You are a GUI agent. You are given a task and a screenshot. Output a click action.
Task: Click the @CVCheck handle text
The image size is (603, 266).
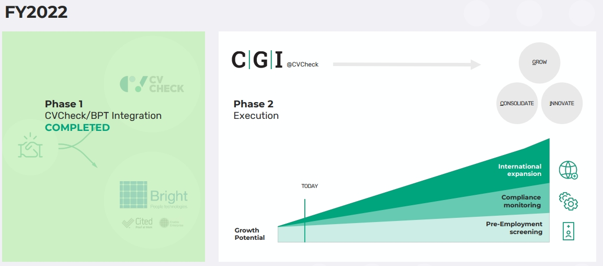click(x=302, y=65)
